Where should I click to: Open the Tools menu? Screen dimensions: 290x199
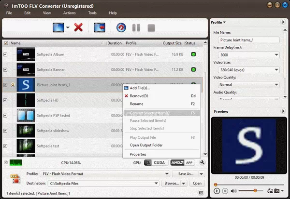point(92,13)
